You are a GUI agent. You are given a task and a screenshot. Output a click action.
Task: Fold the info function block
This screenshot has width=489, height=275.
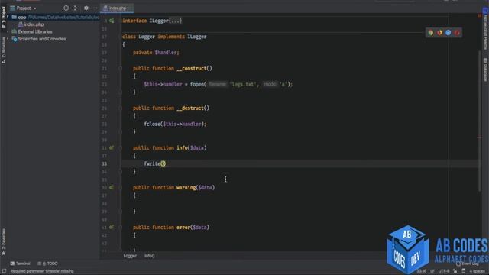pyautogui.click(x=121, y=147)
